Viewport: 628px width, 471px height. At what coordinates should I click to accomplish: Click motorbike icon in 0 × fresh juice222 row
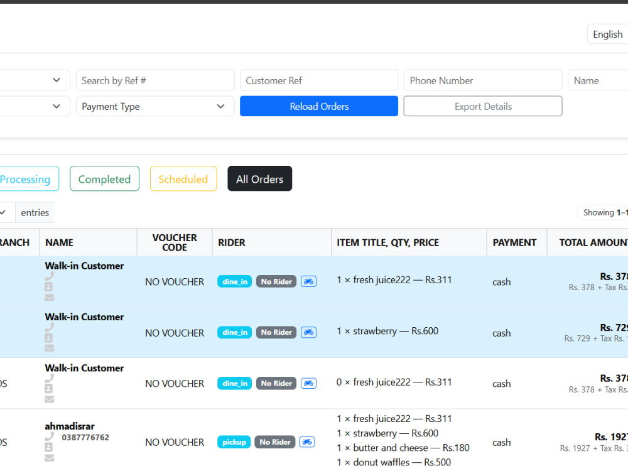pyautogui.click(x=308, y=383)
